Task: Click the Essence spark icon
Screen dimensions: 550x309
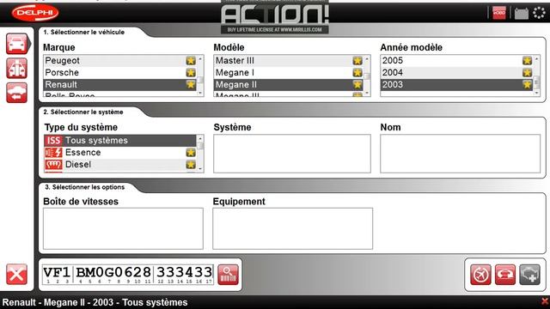Action: point(53,153)
